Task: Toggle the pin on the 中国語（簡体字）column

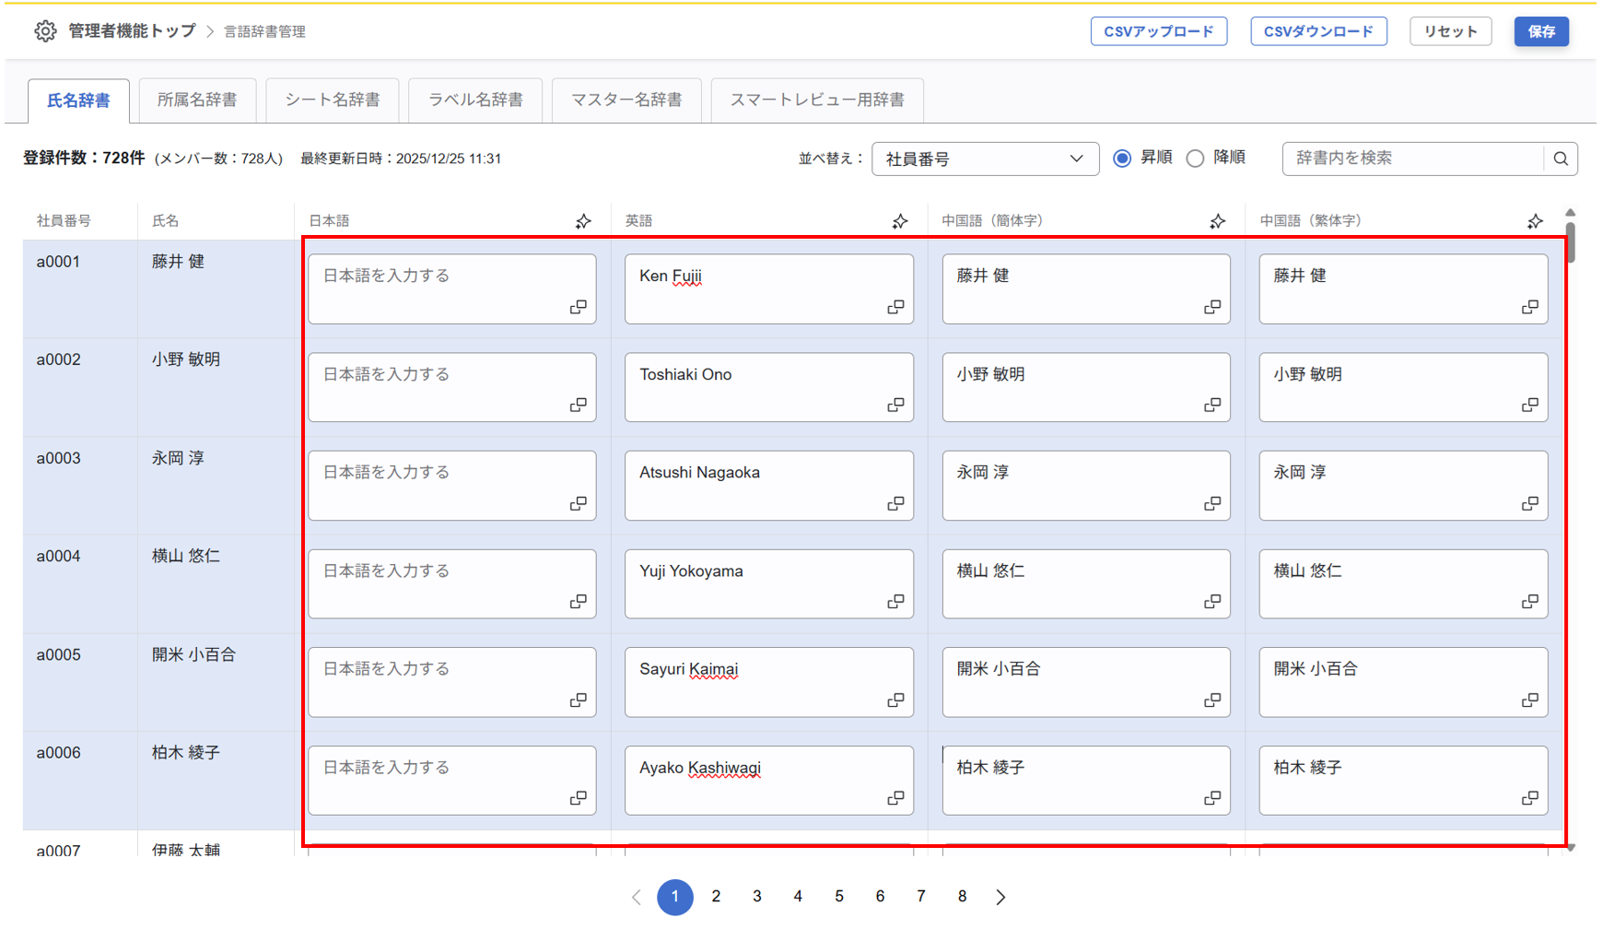Action: coord(1217,220)
